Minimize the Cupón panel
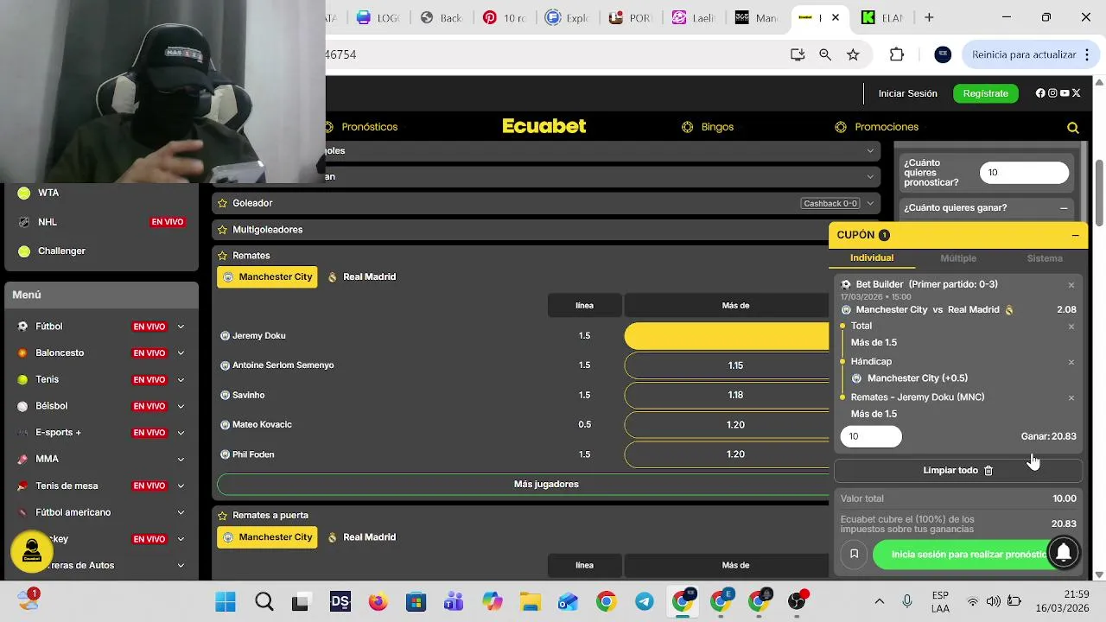 (x=1075, y=235)
